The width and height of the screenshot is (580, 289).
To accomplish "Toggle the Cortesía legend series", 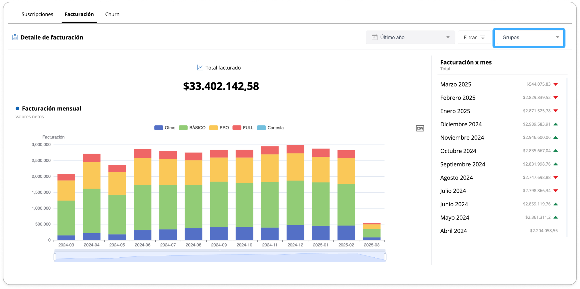I will [270, 128].
